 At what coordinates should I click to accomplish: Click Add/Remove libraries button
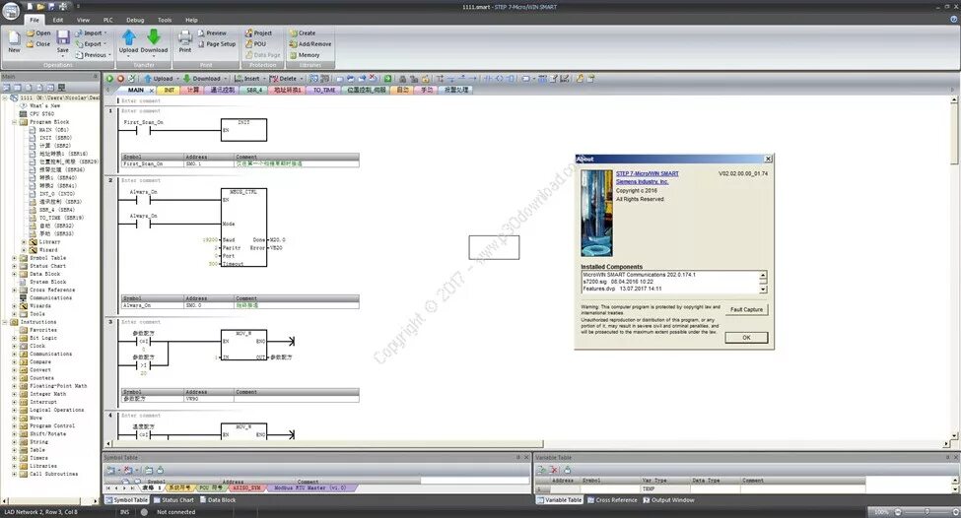point(310,44)
